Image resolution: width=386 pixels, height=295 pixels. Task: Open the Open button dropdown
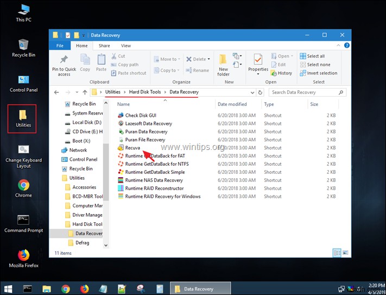[292, 56]
